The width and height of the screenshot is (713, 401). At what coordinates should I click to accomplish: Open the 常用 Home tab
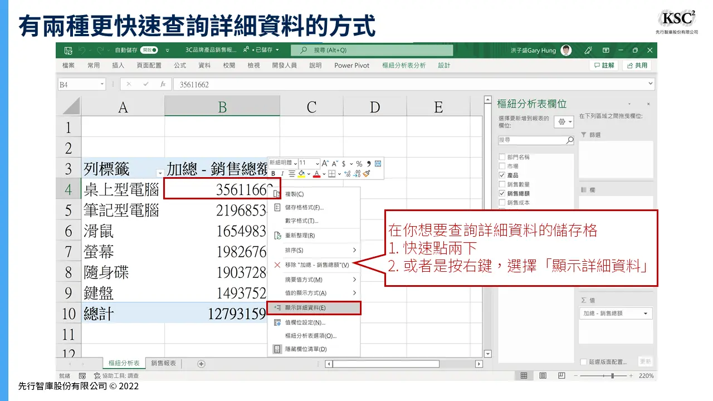point(94,66)
